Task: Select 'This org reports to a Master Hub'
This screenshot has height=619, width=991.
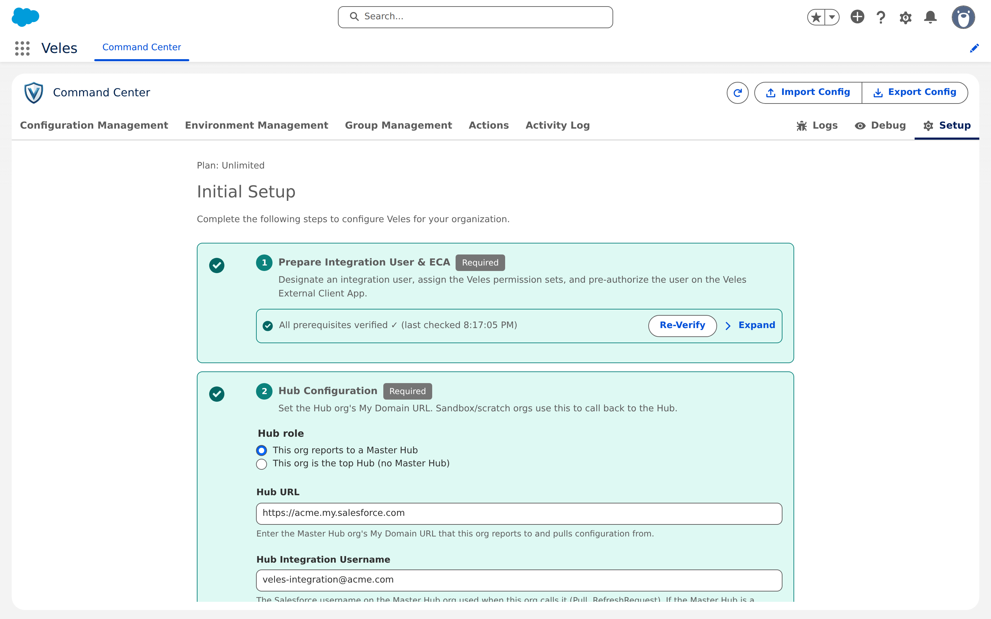Action: [x=261, y=450]
